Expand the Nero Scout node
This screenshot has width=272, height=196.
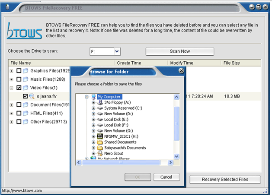click(93, 153)
